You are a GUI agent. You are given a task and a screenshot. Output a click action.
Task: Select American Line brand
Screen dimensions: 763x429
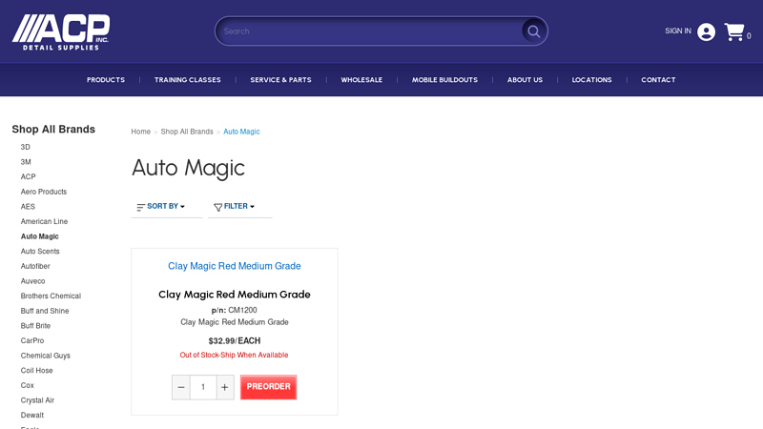44,222
